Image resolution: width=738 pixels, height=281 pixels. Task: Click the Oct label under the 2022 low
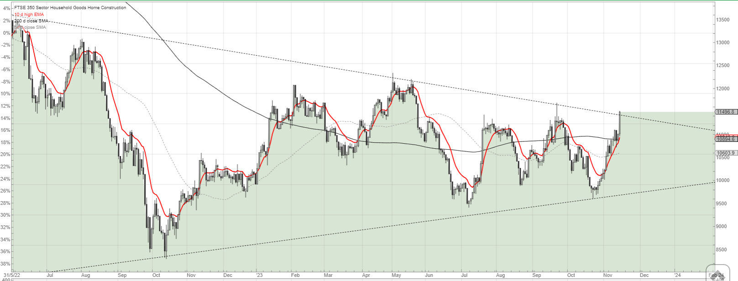coord(156,275)
